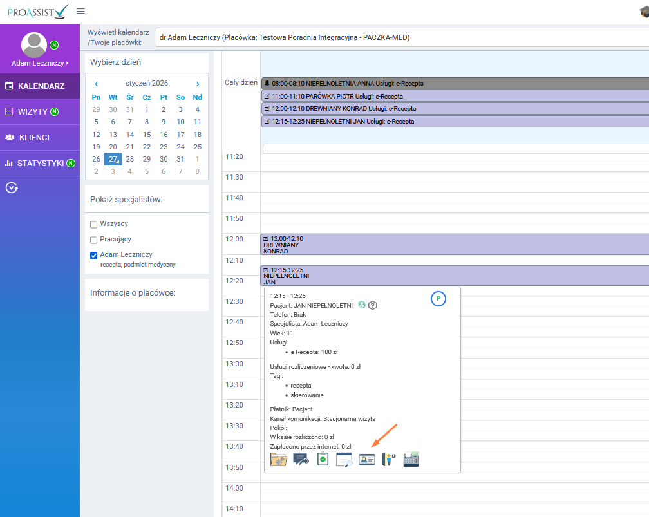This screenshot has height=517, width=649.
Task: Click the question mark icon beside patient name
Action: [x=372, y=305]
